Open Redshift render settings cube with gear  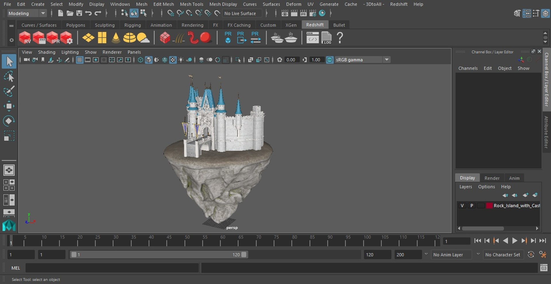click(67, 38)
